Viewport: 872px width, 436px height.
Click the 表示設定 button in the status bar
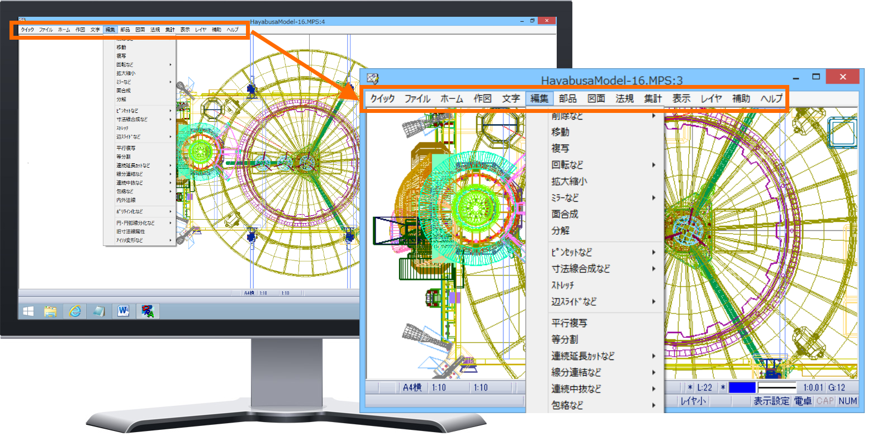(771, 401)
